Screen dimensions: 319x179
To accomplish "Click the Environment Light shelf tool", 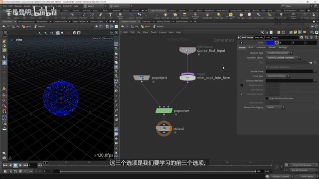I will [230, 15].
